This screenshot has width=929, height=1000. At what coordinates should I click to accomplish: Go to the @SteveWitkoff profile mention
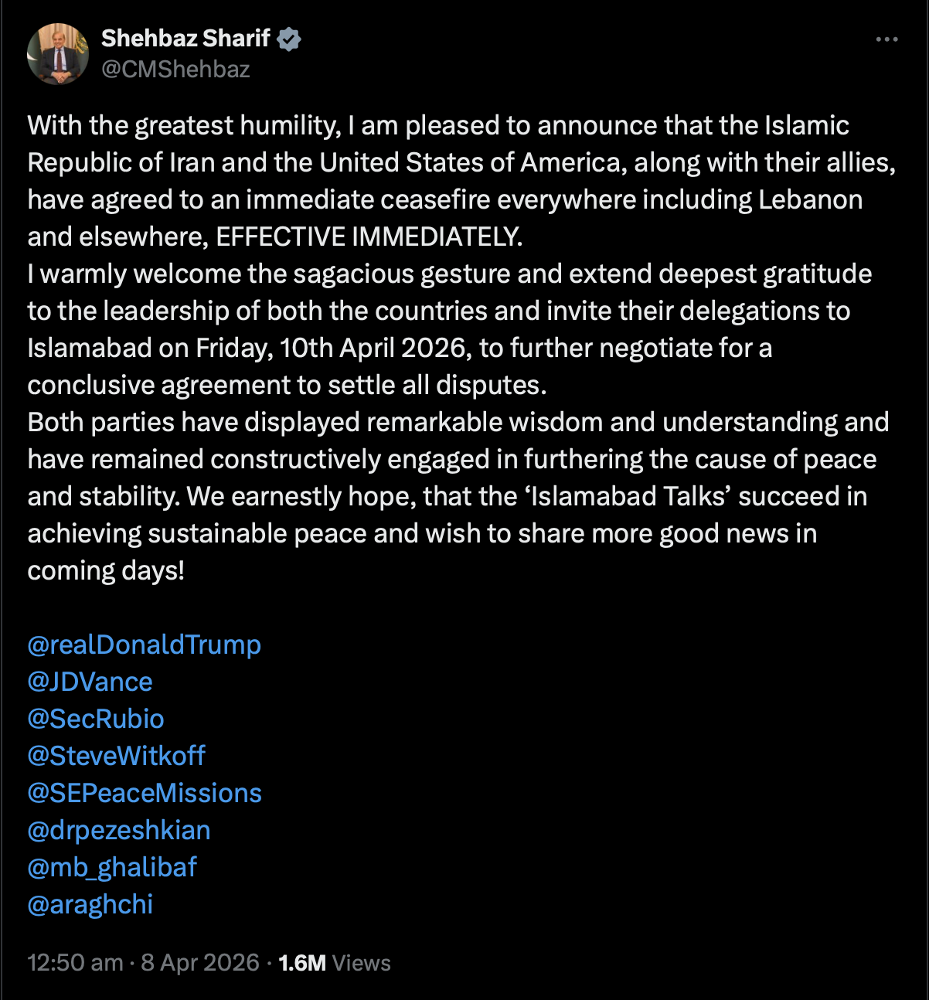(116, 756)
